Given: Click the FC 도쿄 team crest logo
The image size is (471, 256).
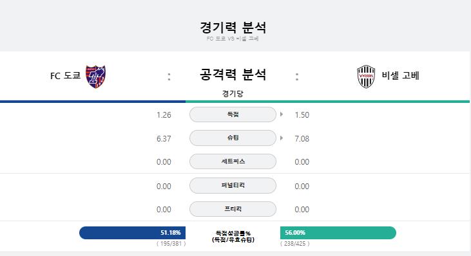Looking at the screenshot, I should 95,77.
